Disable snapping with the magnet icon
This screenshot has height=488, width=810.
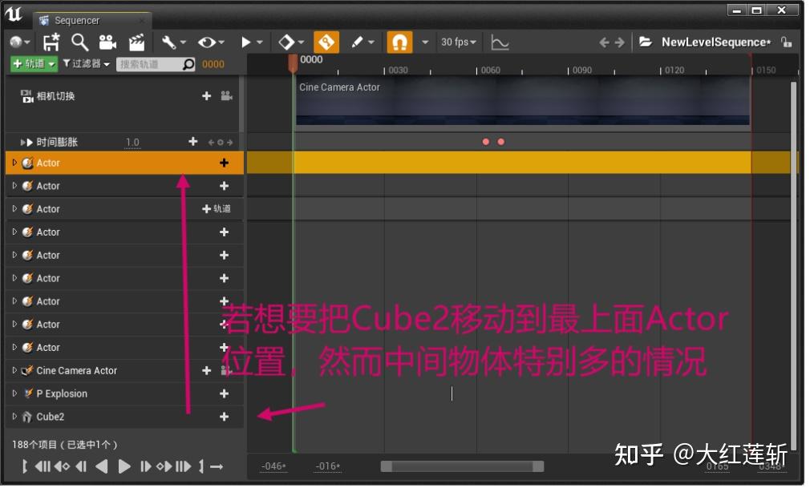click(x=399, y=42)
